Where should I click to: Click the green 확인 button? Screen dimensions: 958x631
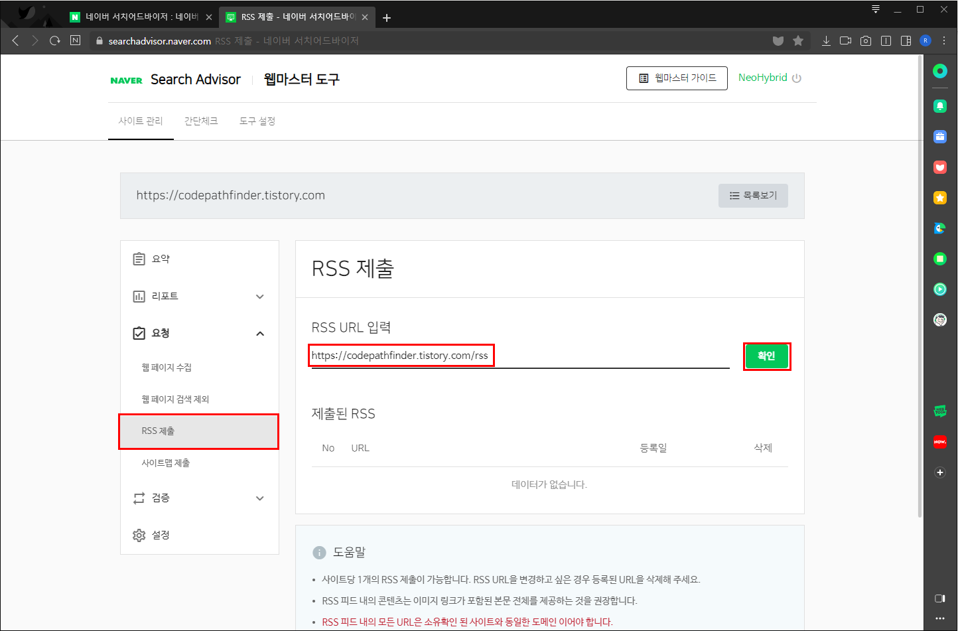766,356
